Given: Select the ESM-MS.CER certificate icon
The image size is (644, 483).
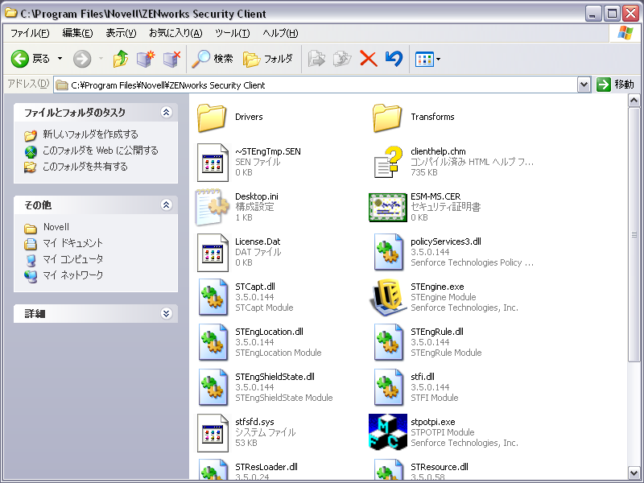Looking at the screenshot, I should (x=388, y=208).
